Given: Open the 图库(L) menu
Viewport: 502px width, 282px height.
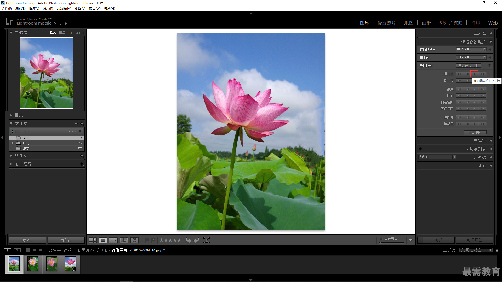Looking at the screenshot, I should point(34,8).
